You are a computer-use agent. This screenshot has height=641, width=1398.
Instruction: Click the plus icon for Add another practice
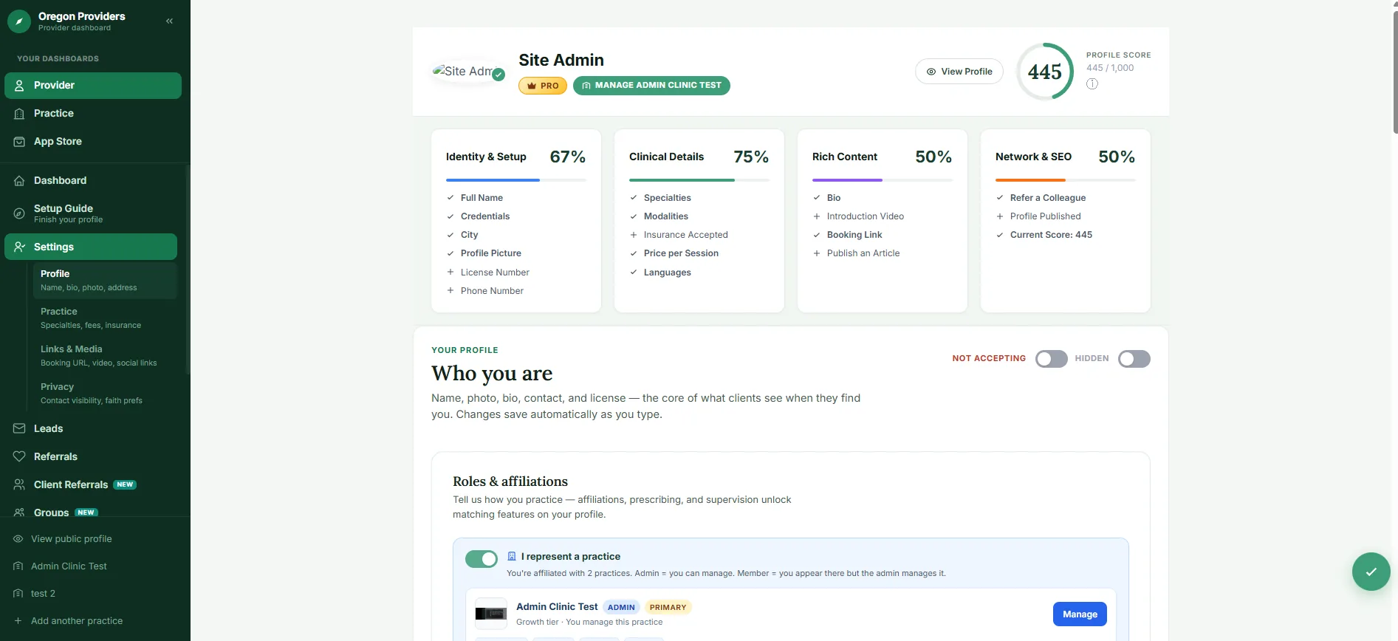pyautogui.click(x=18, y=621)
